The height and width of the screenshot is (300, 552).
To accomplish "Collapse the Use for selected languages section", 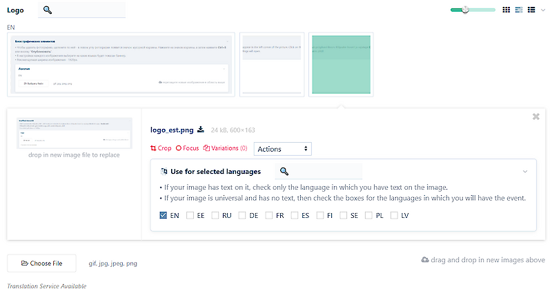I will [x=524, y=171].
